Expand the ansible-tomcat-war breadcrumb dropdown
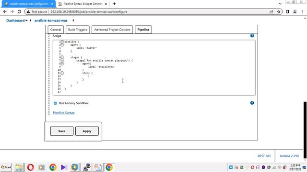Viewport: 307px width, 172px height. (73, 21)
